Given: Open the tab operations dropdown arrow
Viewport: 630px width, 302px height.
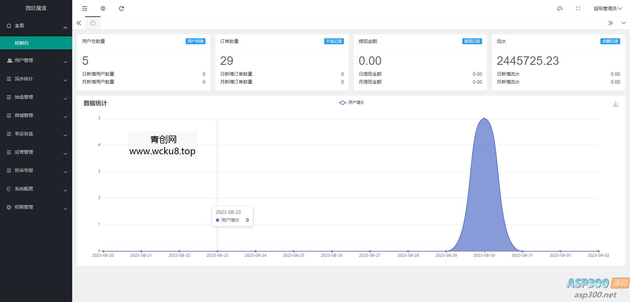Looking at the screenshot, I should [x=623, y=23].
